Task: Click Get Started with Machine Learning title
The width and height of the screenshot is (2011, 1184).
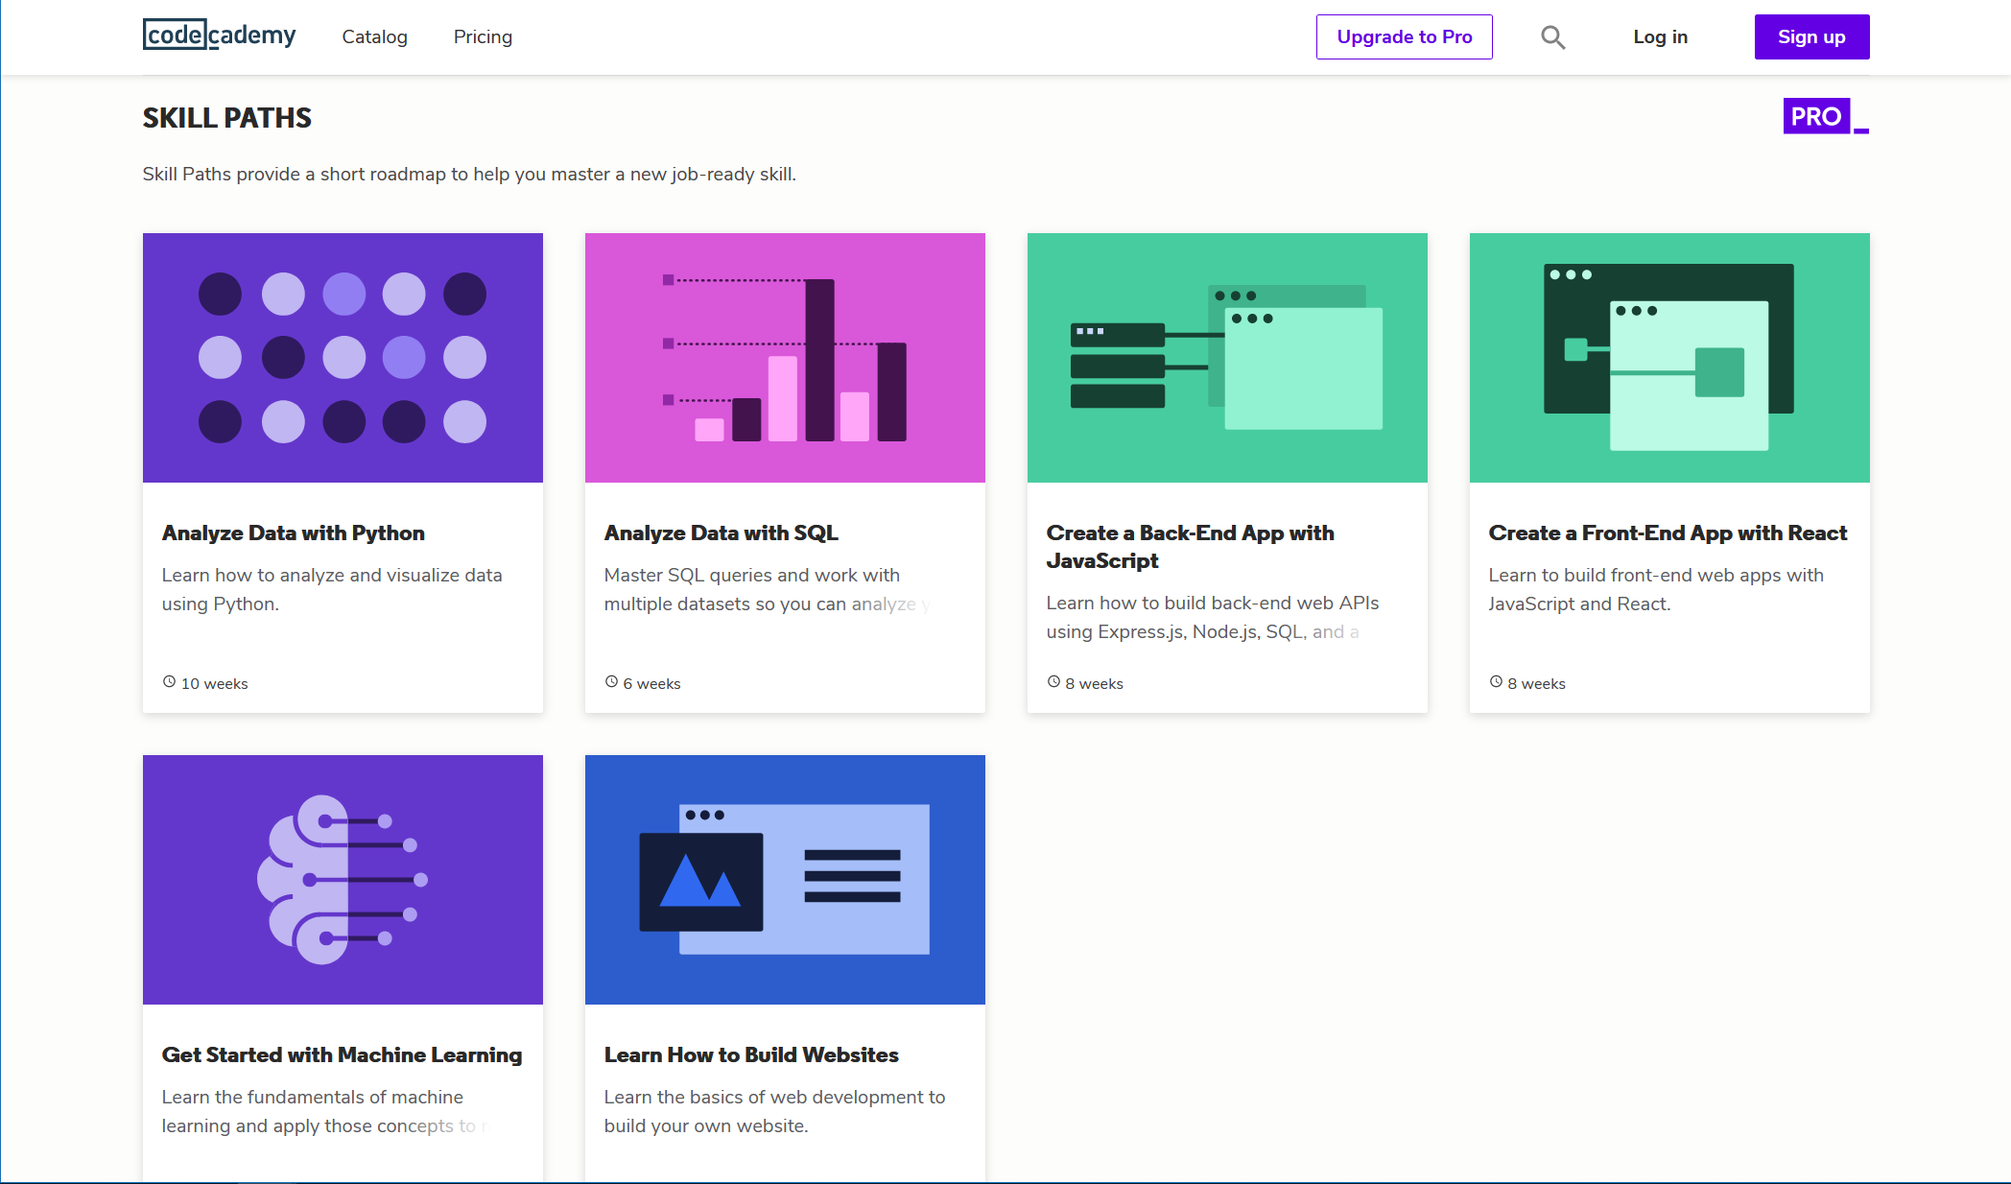Action: pos(342,1055)
